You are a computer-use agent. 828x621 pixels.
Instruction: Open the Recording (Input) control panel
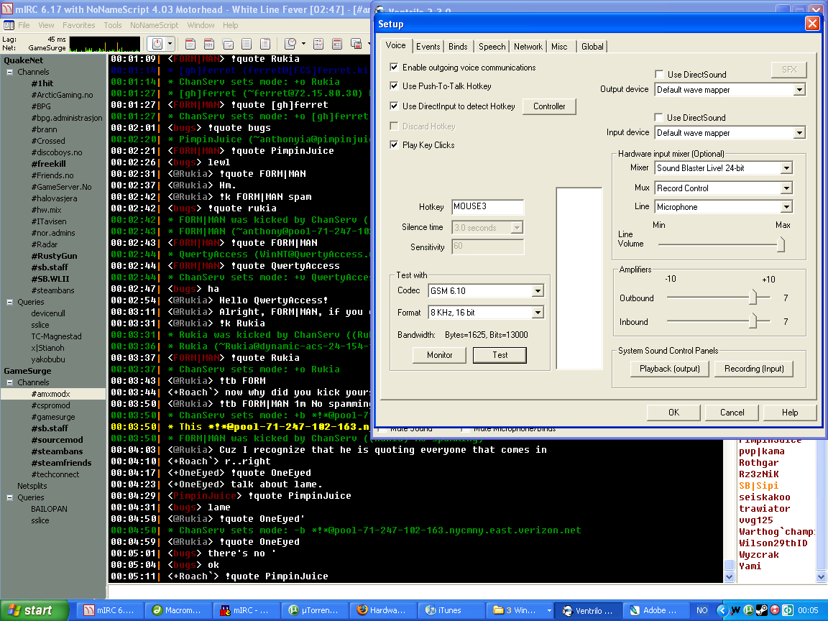tap(753, 369)
